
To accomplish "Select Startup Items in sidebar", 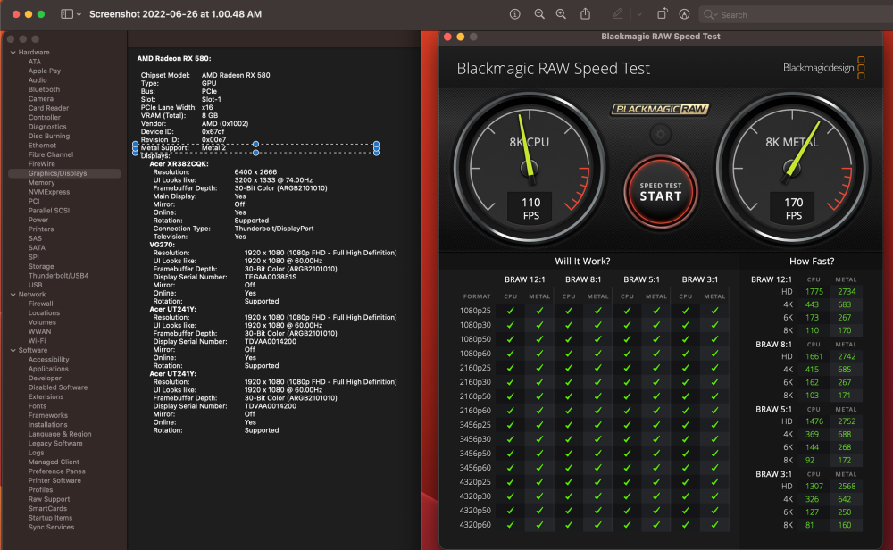I will tap(50, 518).
